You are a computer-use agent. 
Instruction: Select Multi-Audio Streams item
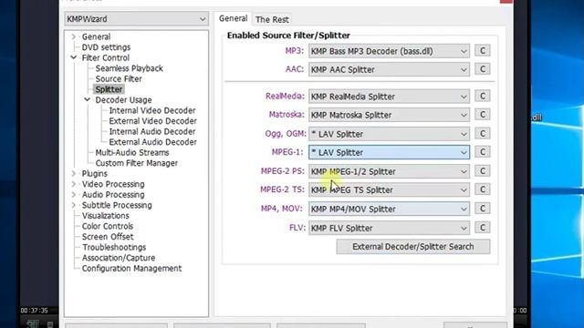[x=131, y=152]
